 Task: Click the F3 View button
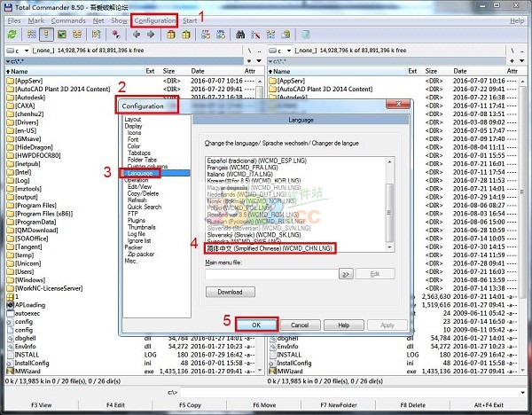click(x=42, y=405)
